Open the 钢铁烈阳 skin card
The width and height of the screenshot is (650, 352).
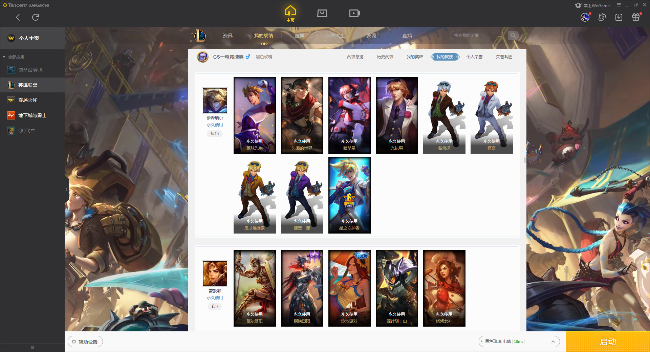[302, 288]
